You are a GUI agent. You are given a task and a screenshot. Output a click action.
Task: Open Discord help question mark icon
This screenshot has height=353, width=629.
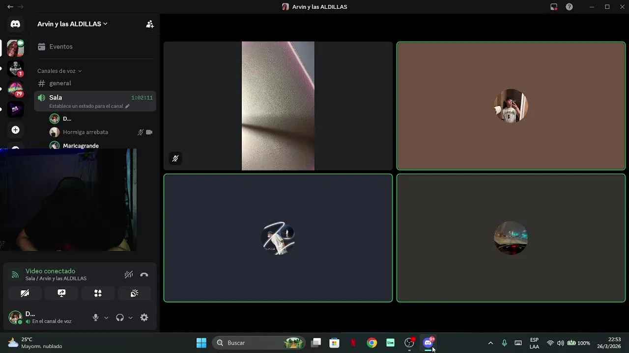[569, 7]
